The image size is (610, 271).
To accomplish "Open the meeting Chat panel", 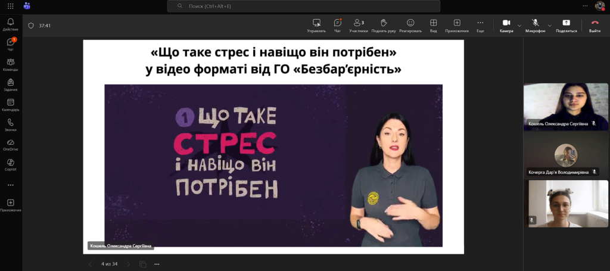I will (337, 25).
